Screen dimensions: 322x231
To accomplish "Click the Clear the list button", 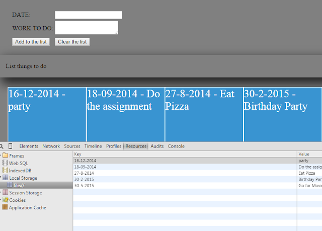I will click(x=72, y=42).
